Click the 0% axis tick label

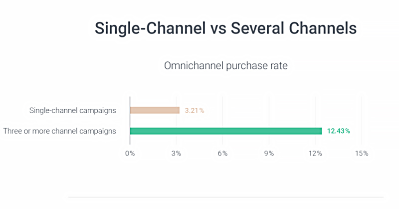pyautogui.click(x=130, y=154)
